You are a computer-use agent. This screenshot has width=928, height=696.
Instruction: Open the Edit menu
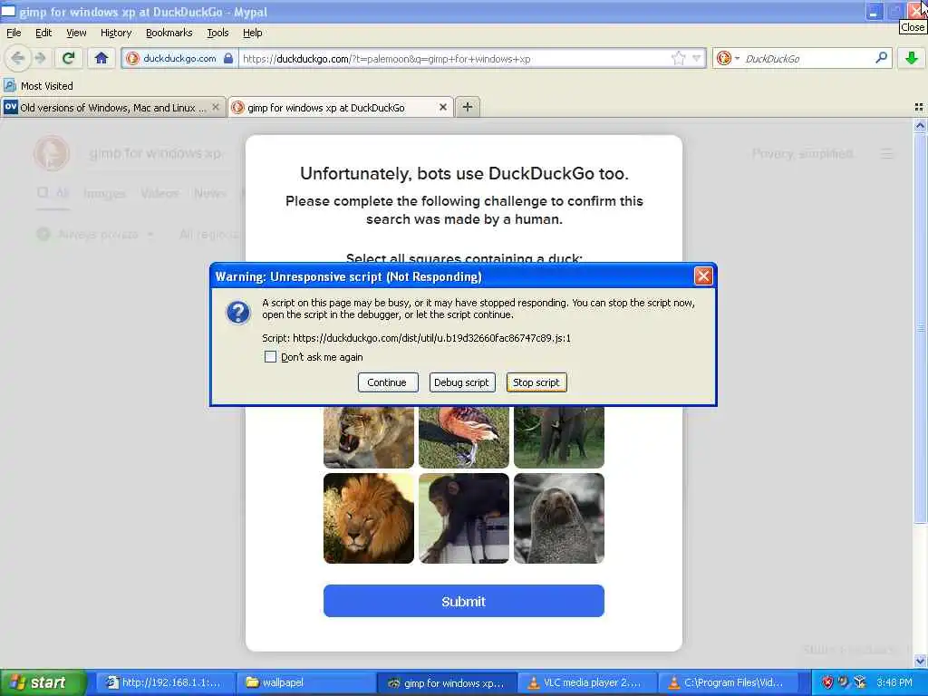pyautogui.click(x=43, y=33)
